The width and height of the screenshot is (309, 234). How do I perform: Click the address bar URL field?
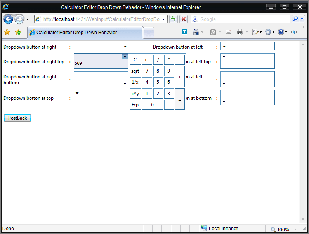tap(101, 19)
